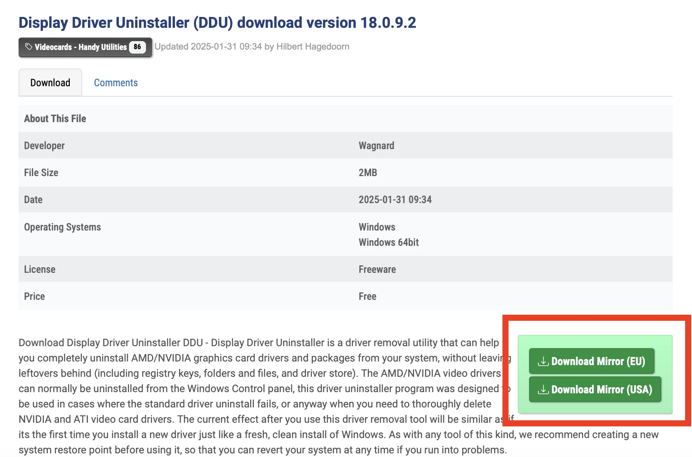Click Download Mirror (USA) button
This screenshot has width=692, height=457.
click(595, 389)
